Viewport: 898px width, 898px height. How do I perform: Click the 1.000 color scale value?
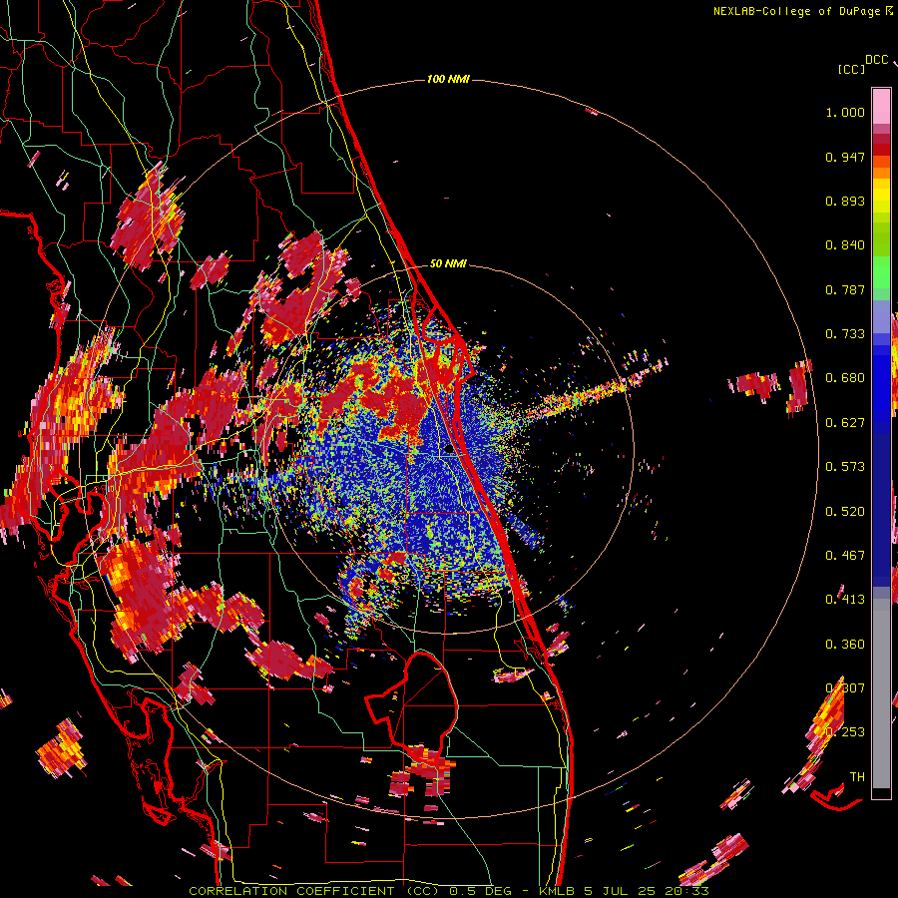(x=845, y=112)
